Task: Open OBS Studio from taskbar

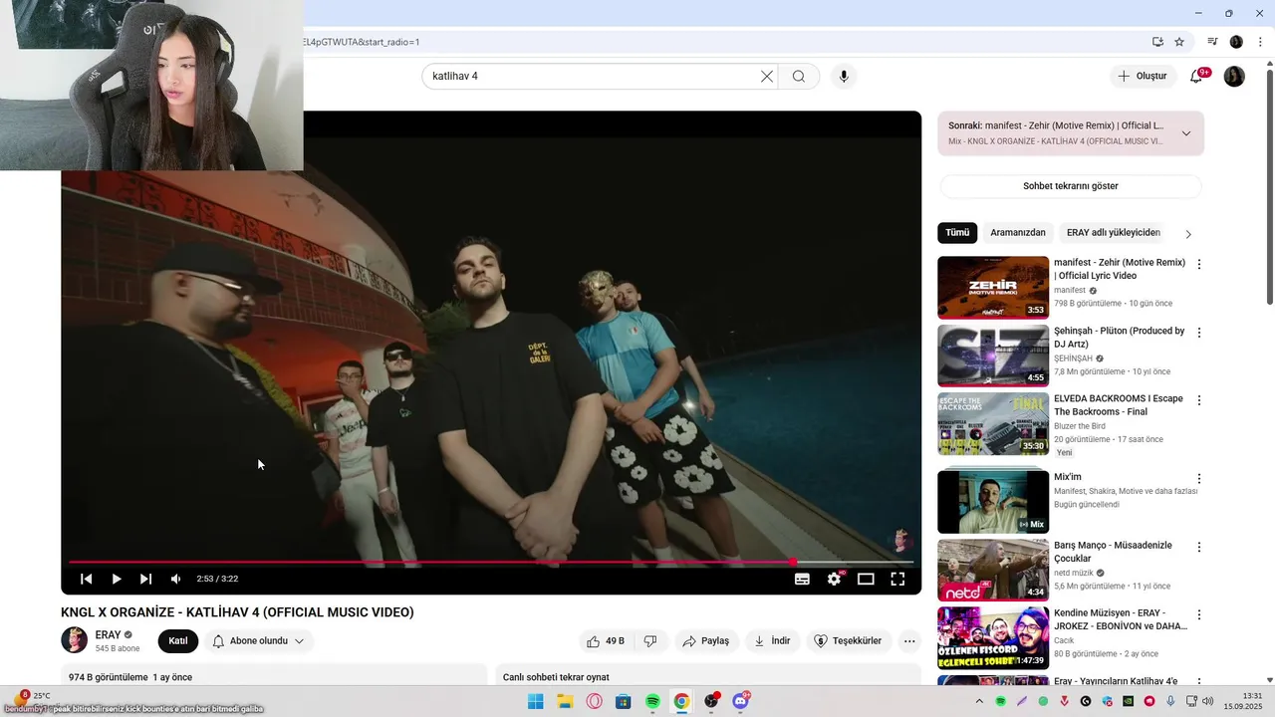Action: click(711, 701)
